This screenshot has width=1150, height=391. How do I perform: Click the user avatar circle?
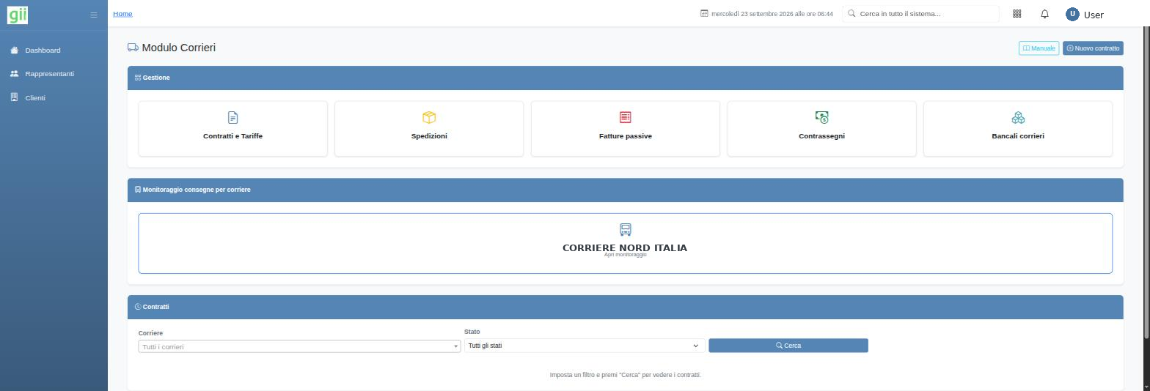point(1073,14)
